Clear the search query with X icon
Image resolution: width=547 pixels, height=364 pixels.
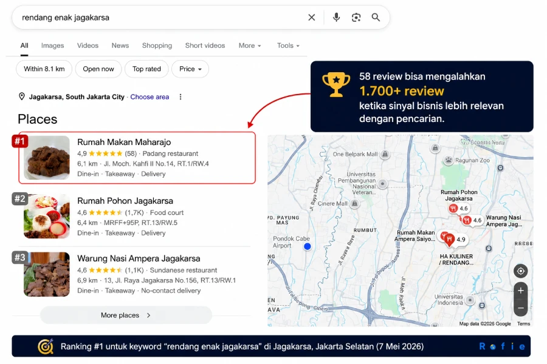point(312,18)
